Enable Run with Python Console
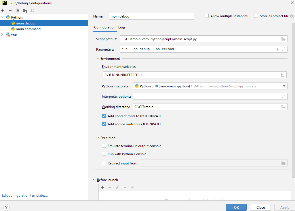295x211 pixels. point(104,154)
